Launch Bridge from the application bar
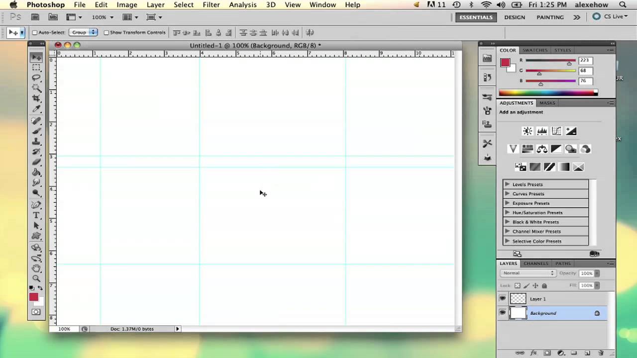 pos(35,17)
